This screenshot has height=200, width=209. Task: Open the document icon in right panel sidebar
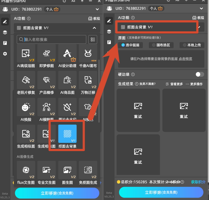point(109,42)
